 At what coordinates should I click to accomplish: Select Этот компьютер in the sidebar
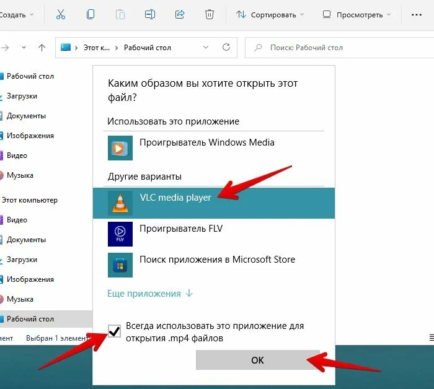tap(29, 200)
